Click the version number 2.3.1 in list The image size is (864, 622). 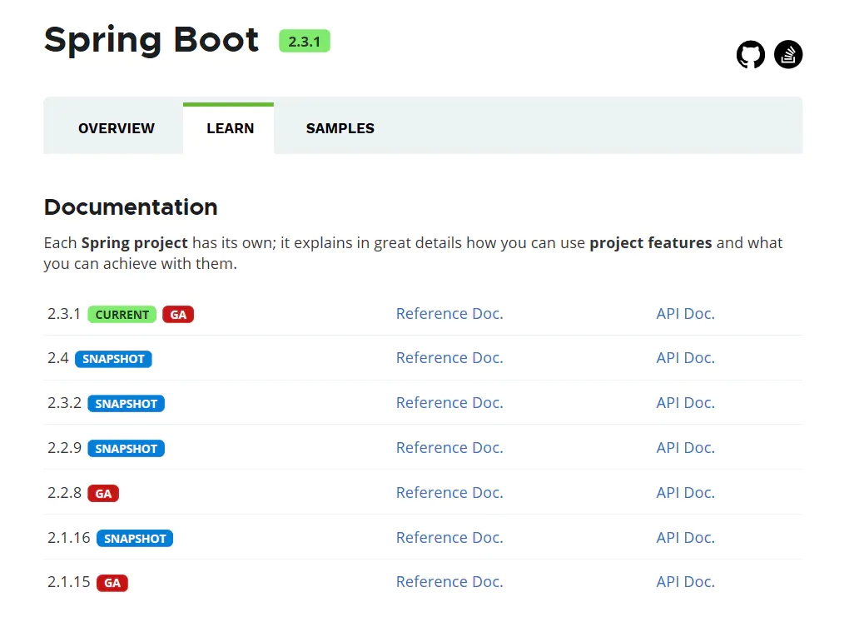pyautogui.click(x=64, y=313)
